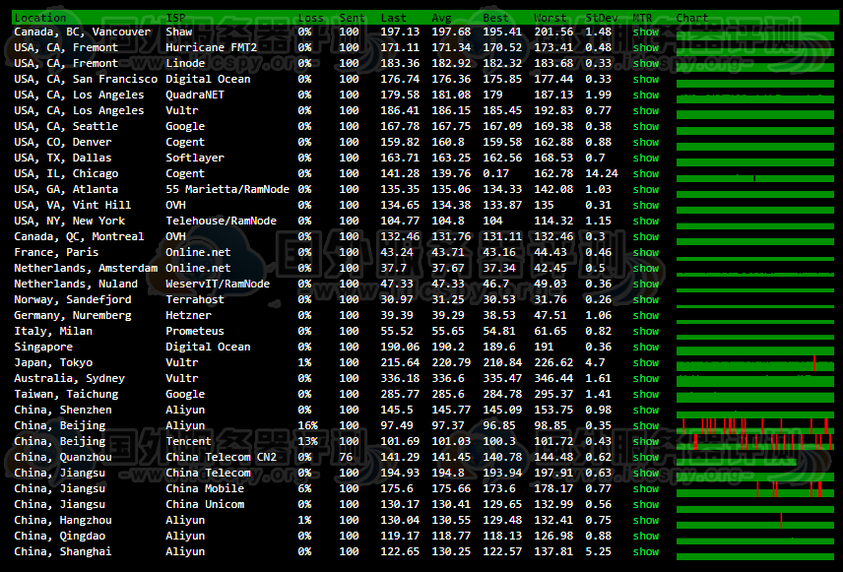The image size is (843, 572).
Task: Click show for Chicago Cogent row
Action: coord(646,173)
